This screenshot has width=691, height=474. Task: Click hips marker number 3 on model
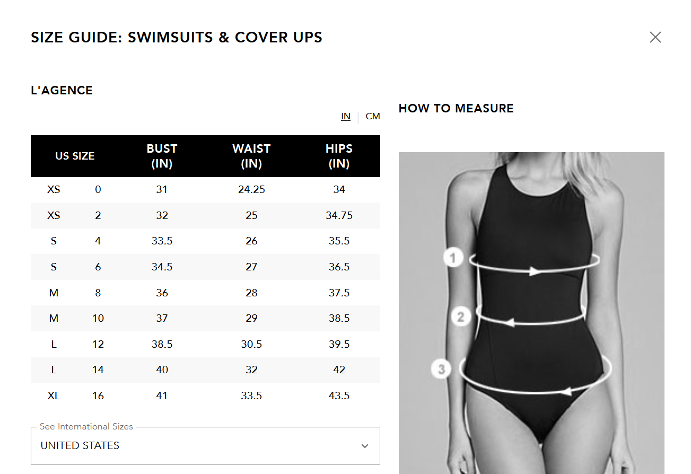coord(441,368)
